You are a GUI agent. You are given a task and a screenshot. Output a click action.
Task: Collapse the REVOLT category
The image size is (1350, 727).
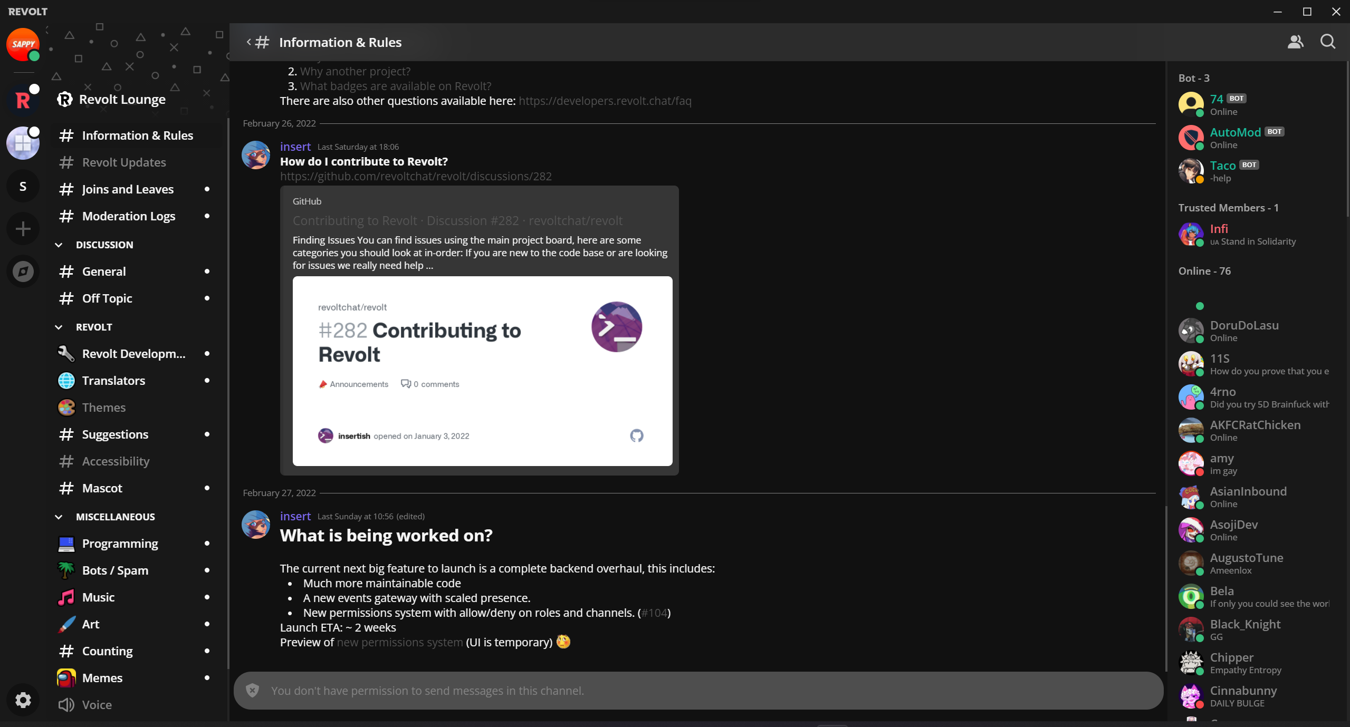coord(59,327)
